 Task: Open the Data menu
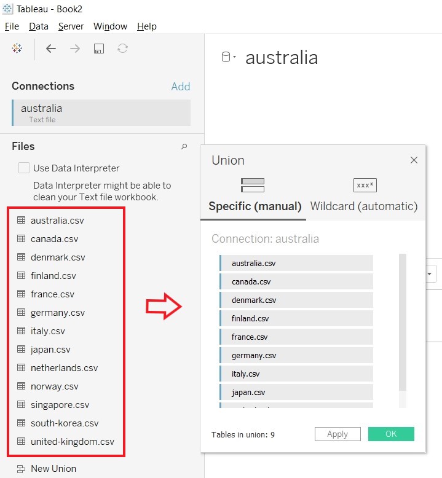click(x=39, y=26)
